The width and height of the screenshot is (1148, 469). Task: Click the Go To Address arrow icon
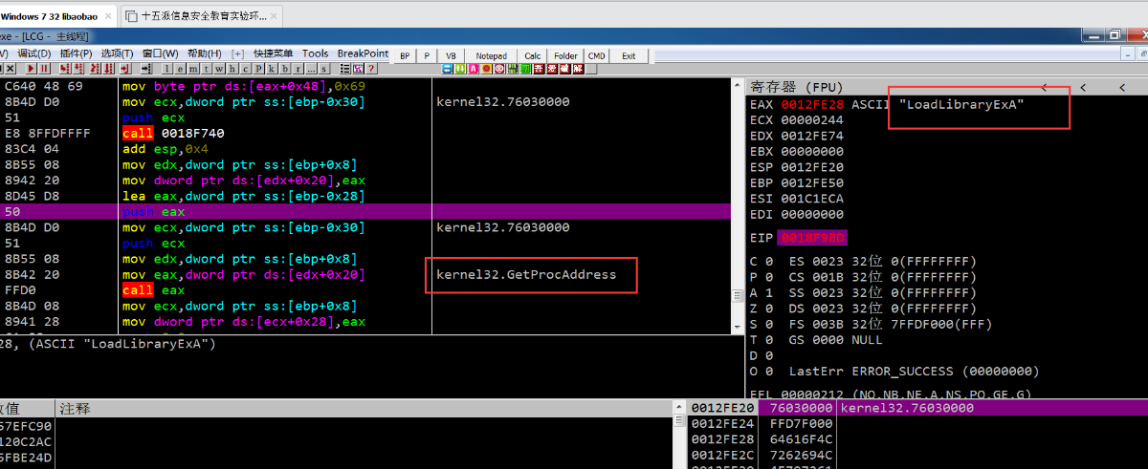tap(146, 69)
